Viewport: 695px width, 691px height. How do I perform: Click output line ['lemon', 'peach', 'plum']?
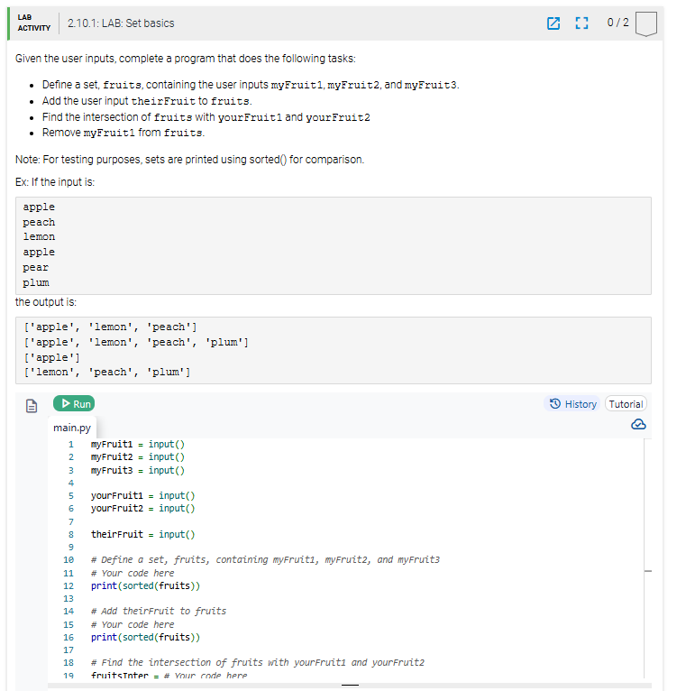[107, 372]
